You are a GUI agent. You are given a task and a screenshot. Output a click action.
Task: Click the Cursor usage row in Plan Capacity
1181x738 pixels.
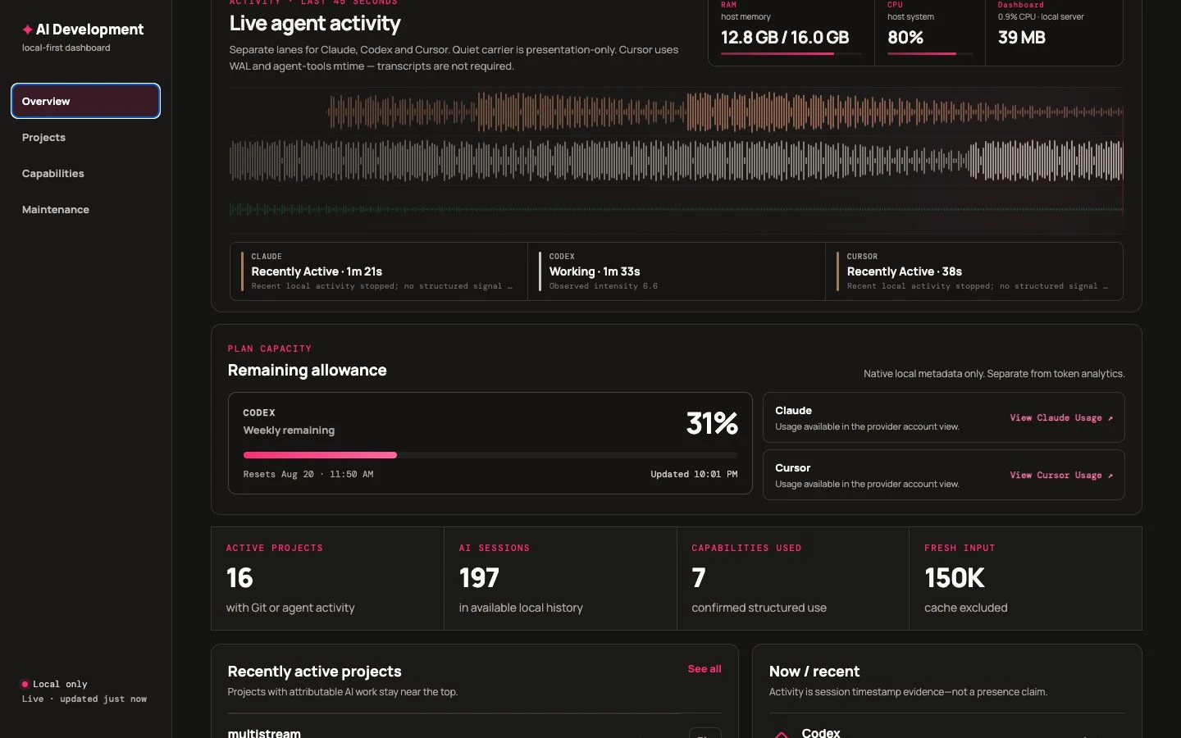[943, 476]
